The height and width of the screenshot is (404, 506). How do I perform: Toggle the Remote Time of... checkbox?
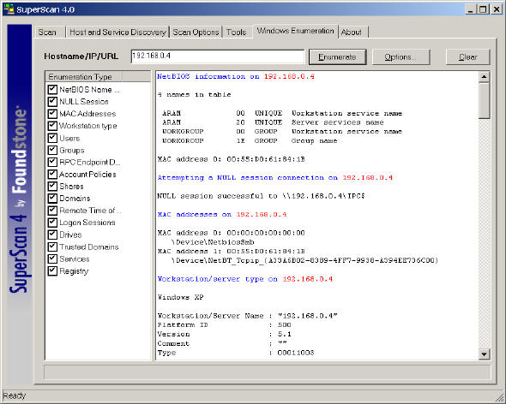click(x=52, y=211)
